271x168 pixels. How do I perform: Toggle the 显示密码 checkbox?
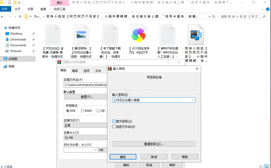pyautogui.click(x=114, y=121)
